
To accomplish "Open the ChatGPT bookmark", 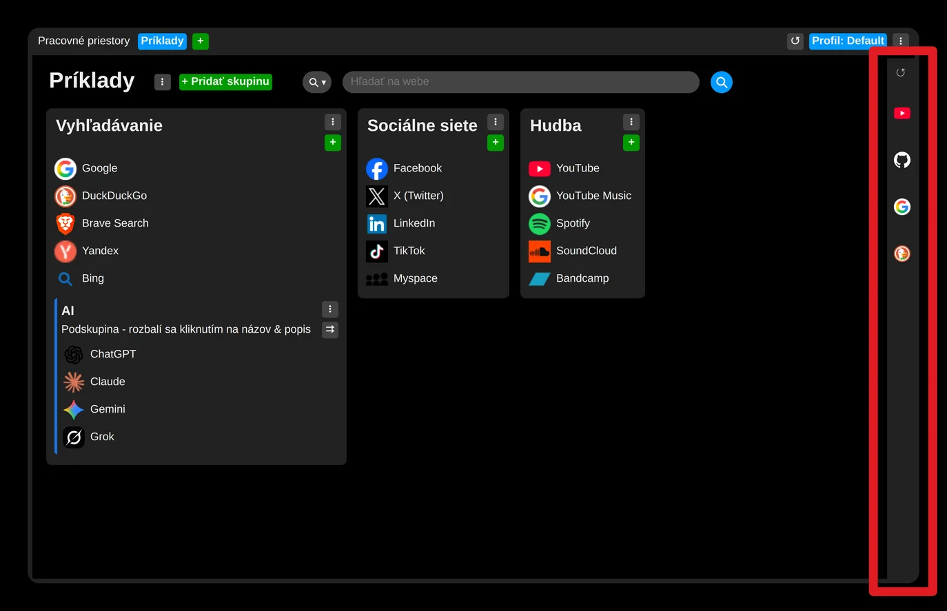I will point(100,354).
